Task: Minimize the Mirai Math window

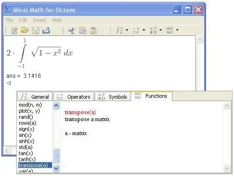Action: [177, 10]
